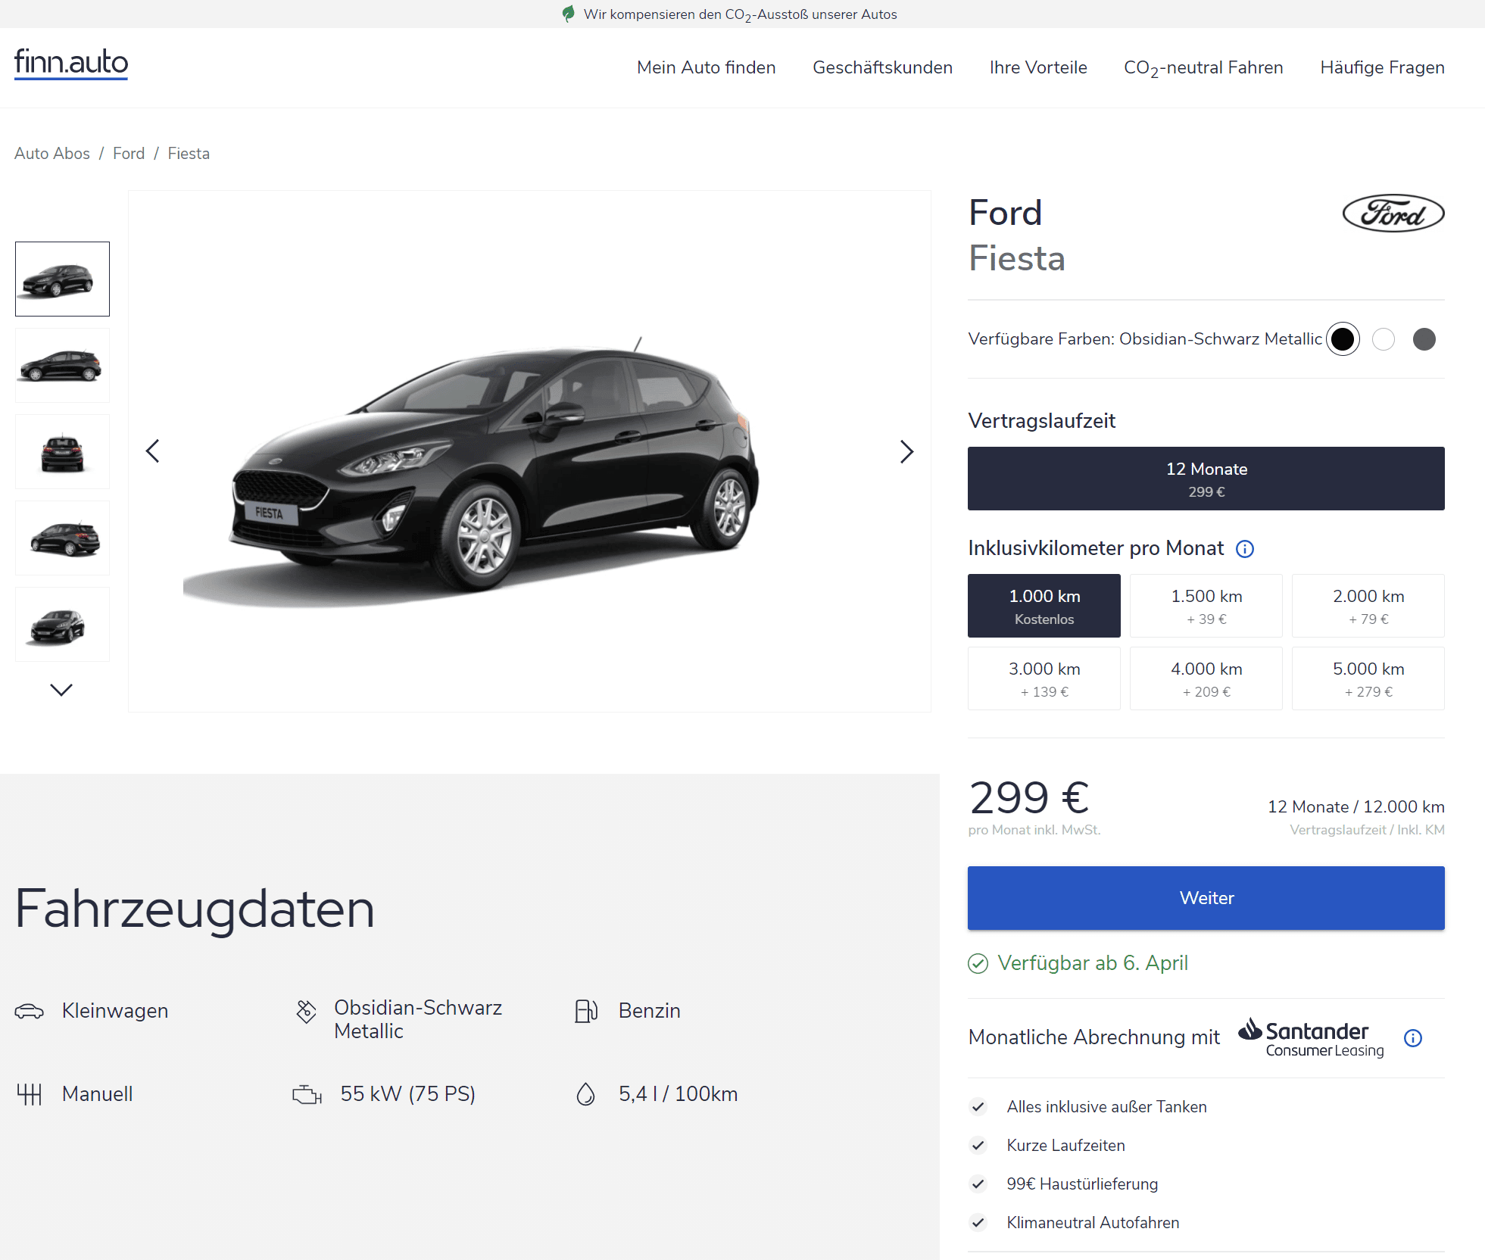The height and width of the screenshot is (1260, 1485).
Task: Click checkmark beside Alles inklusive außer Tanken
Action: [978, 1107]
